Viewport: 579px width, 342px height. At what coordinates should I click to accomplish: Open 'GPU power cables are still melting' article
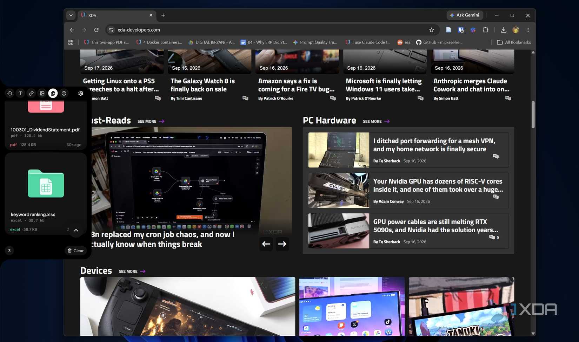435,226
